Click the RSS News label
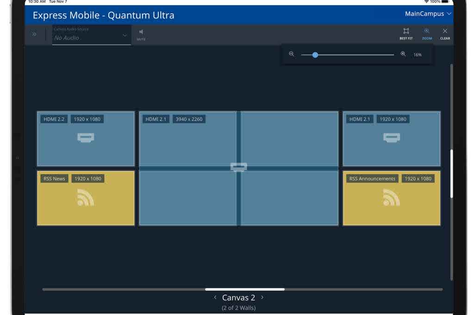Screen dimensions: 474x315 tap(55, 179)
